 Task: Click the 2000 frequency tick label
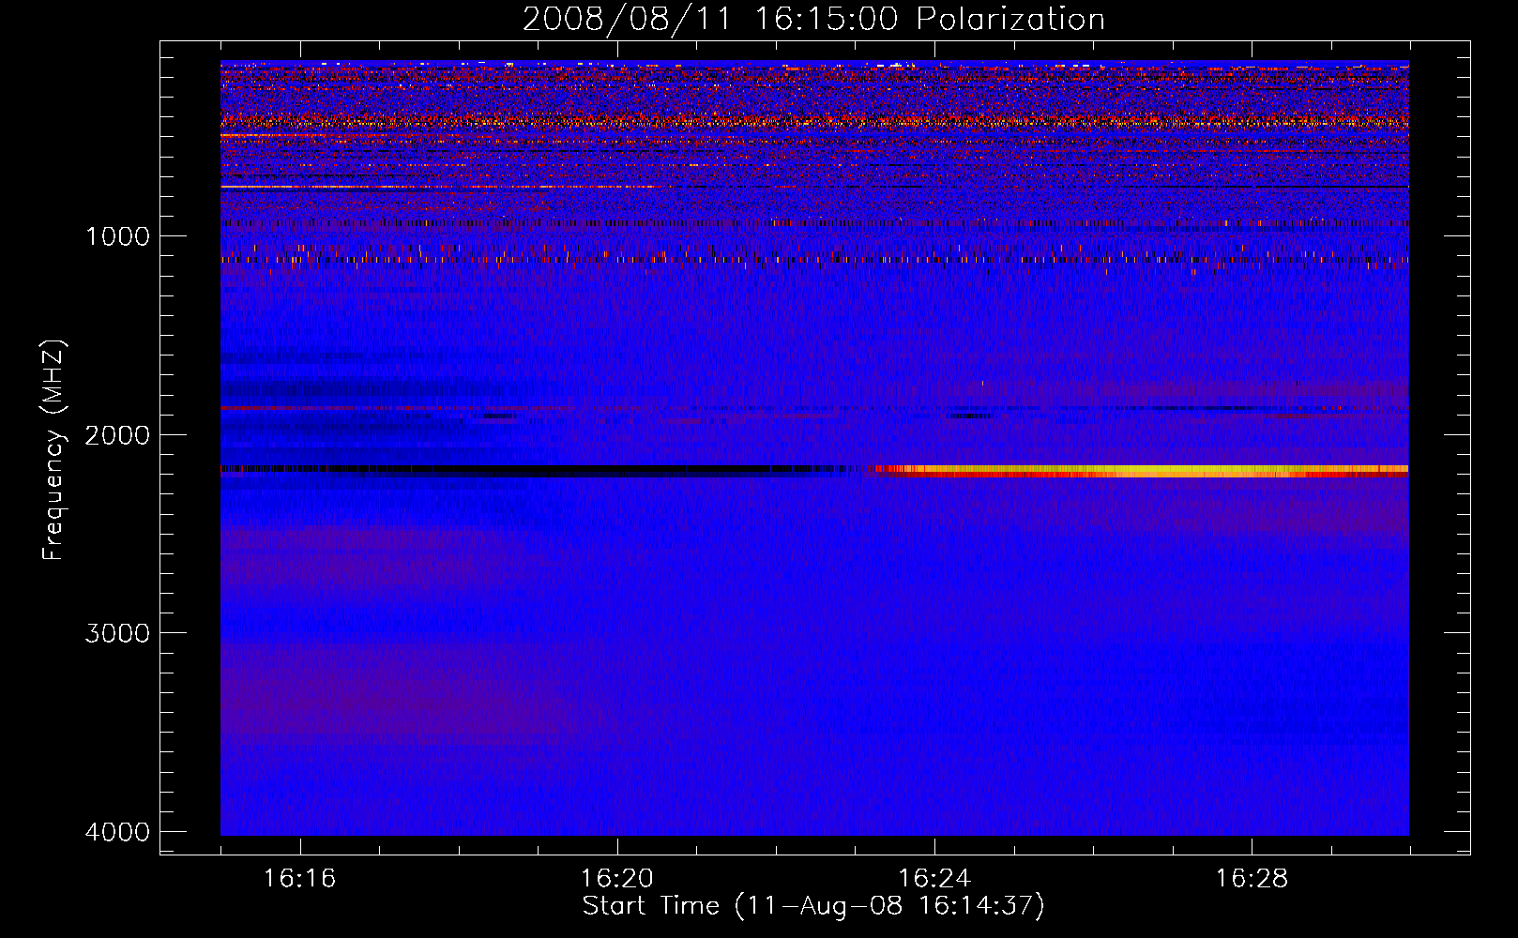[x=117, y=435]
